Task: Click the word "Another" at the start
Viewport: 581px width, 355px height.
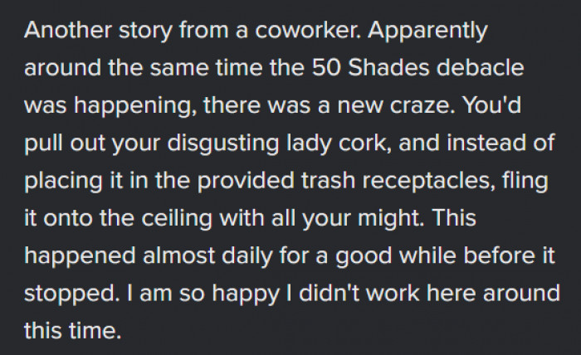Action: (68, 30)
